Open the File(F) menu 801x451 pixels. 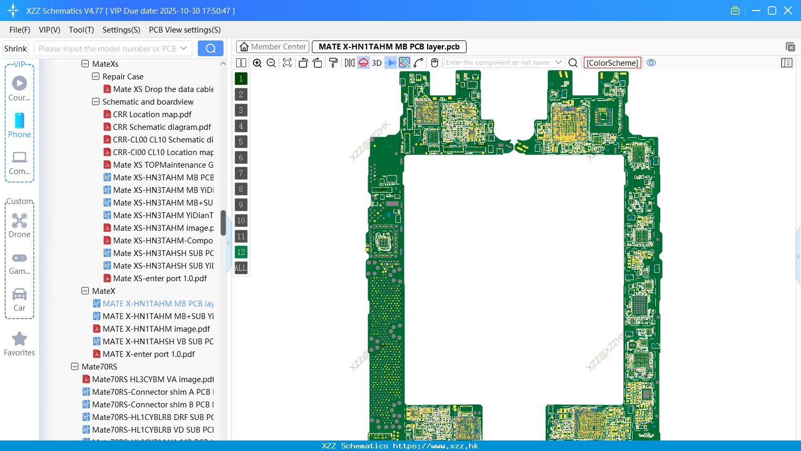[x=20, y=30]
